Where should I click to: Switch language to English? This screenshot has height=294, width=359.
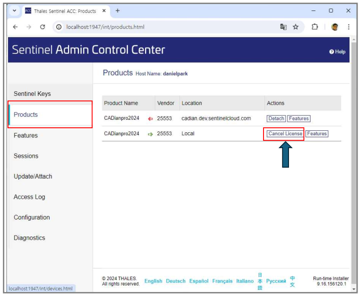coord(153,281)
